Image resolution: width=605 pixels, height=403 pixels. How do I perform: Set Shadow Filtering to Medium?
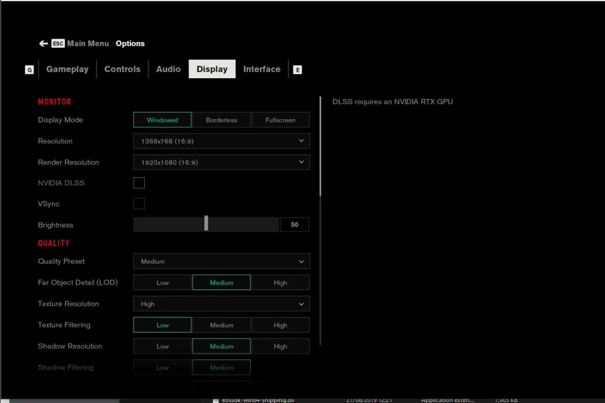(221, 368)
